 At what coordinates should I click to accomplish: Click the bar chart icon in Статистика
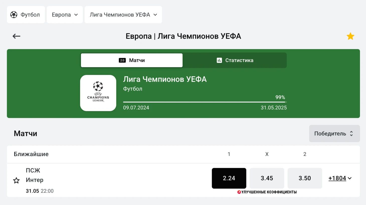(219, 60)
